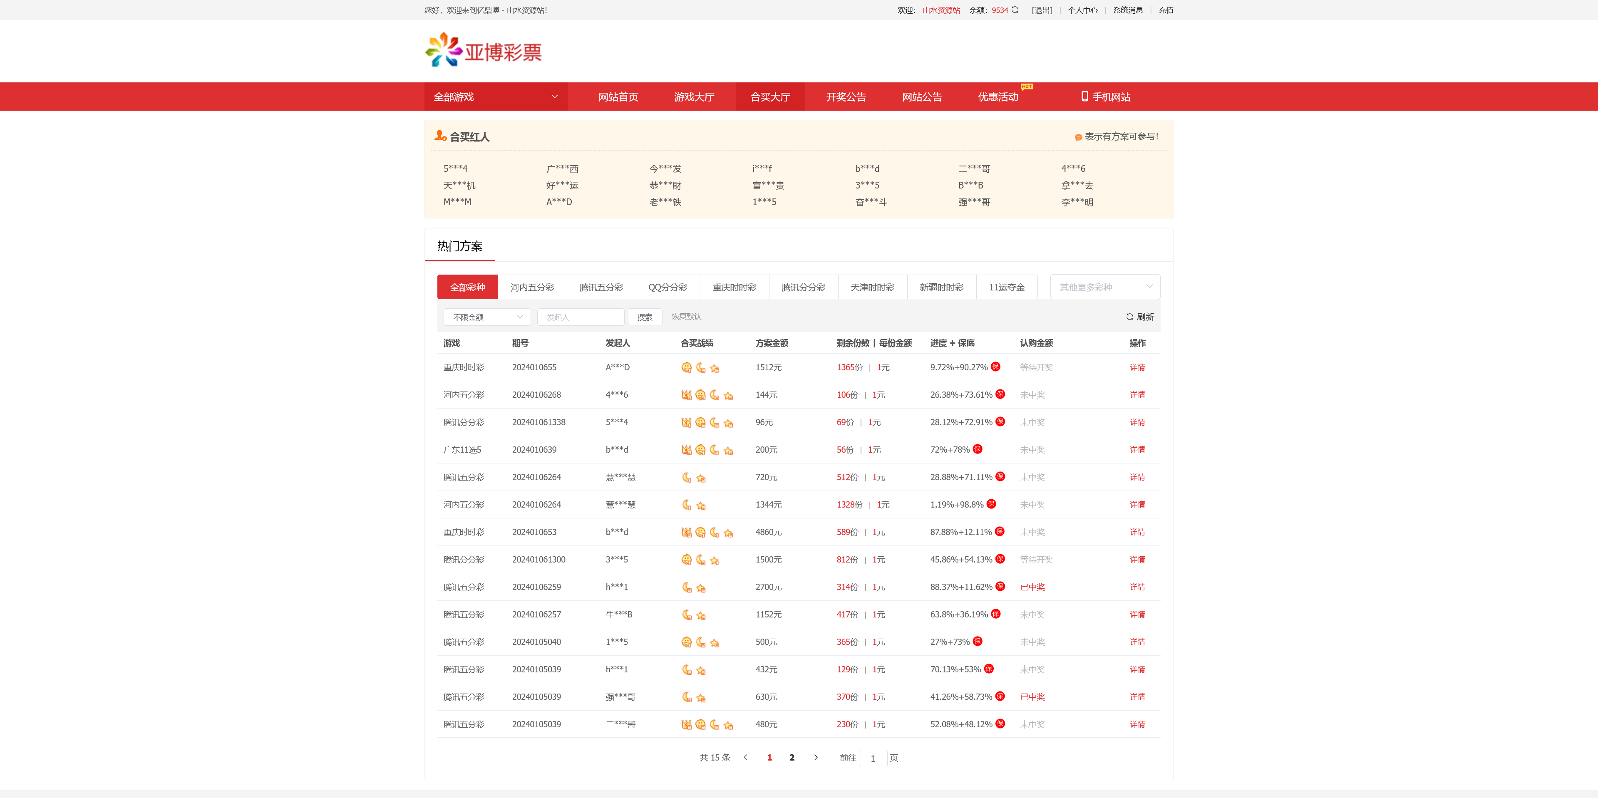Click the 保 badge next to 1.19%+98.8%
The height and width of the screenshot is (798, 1598).
click(991, 504)
